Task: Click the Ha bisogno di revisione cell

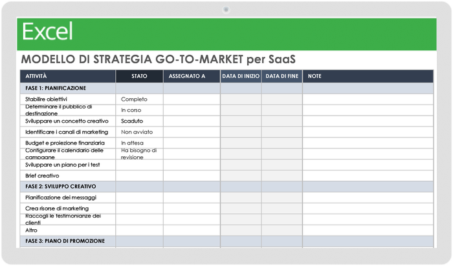Action: tap(138, 153)
